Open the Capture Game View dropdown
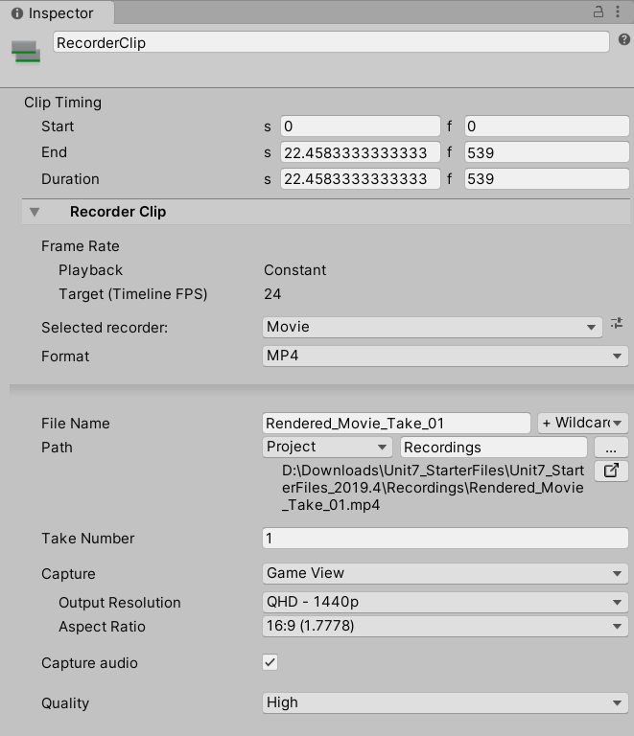This screenshot has width=634, height=736. click(x=445, y=573)
